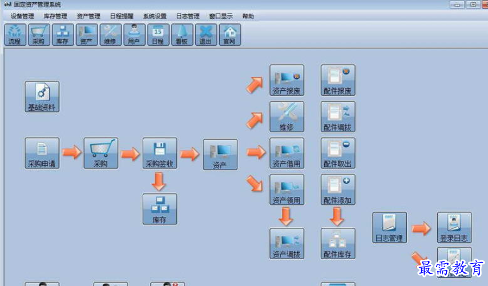
Task: Open the 官网 home toolbar icon
Action: [x=230, y=35]
